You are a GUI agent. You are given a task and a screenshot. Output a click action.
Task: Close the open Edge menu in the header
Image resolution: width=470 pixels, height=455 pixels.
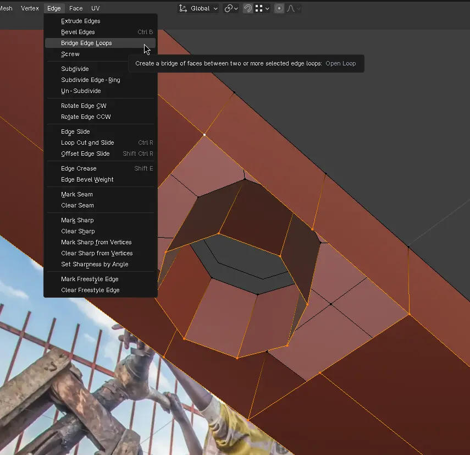pos(54,8)
